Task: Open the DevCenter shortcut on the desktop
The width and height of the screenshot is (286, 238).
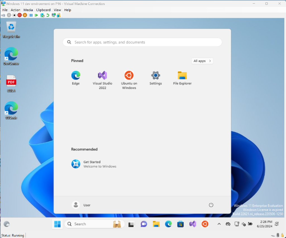Action: click(x=11, y=55)
